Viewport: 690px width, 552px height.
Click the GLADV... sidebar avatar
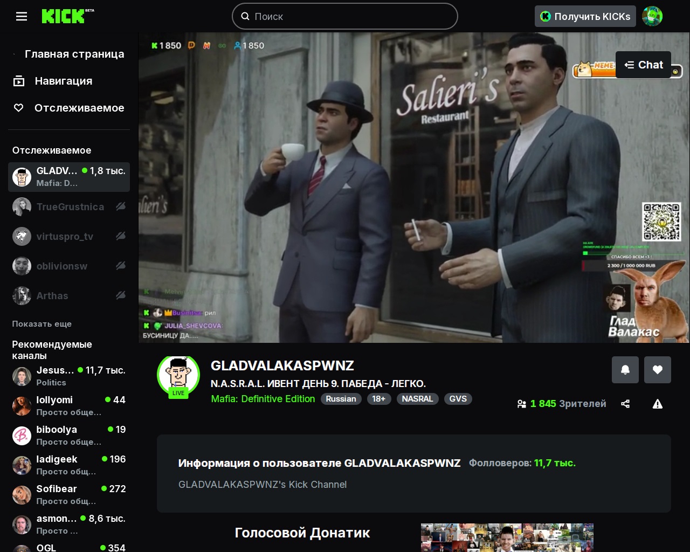pyautogui.click(x=22, y=177)
